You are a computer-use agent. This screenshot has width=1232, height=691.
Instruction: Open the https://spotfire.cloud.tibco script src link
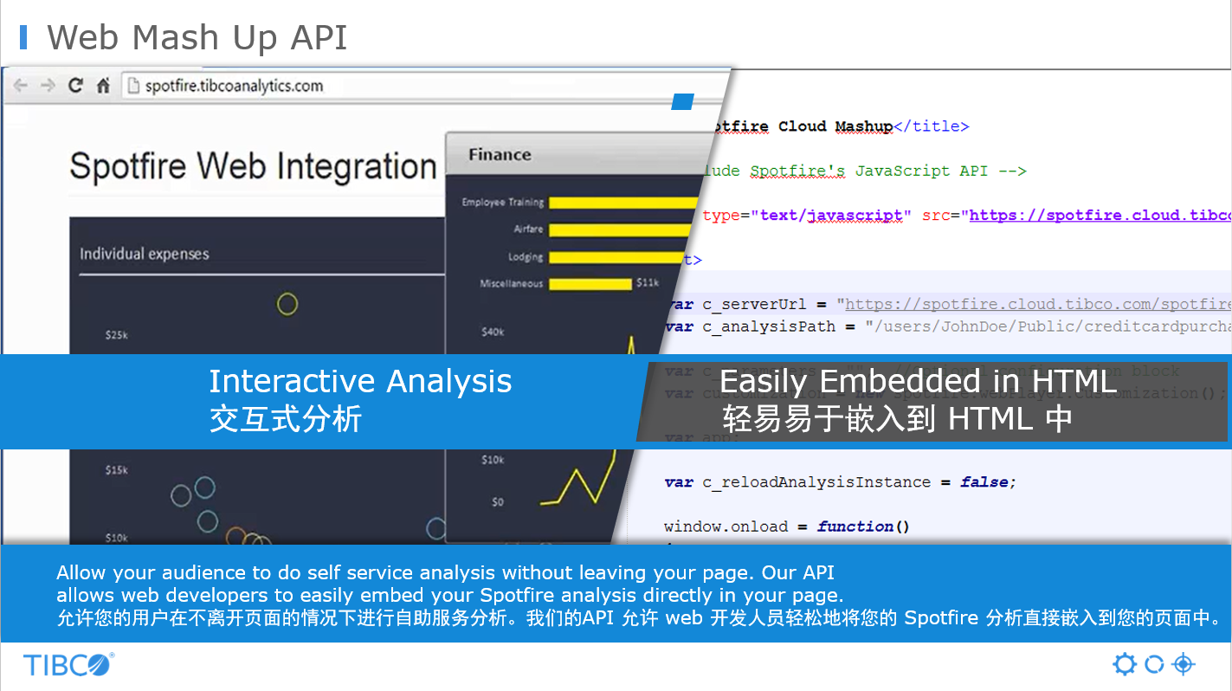coord(1100,216)
